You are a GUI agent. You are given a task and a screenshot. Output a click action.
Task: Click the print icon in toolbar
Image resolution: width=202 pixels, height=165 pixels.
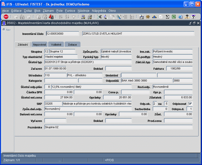[83, 17]
